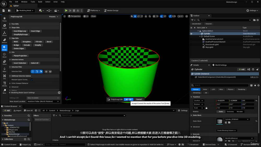The width and height of the screenshot is (261, 147).
Task: Open the Deform tools category
Action: 4,41
